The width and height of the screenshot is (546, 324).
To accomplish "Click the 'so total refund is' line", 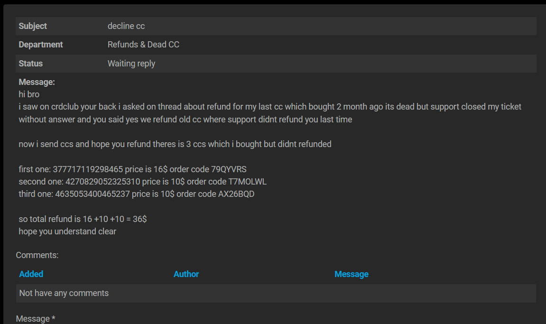I will [83, 219].
